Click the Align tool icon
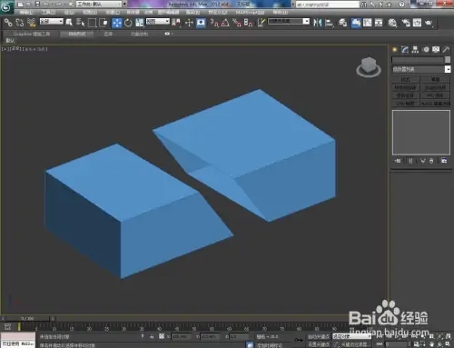Image resolution: width=454 pixels, height=348 pixels. click(x=330, y=23)
